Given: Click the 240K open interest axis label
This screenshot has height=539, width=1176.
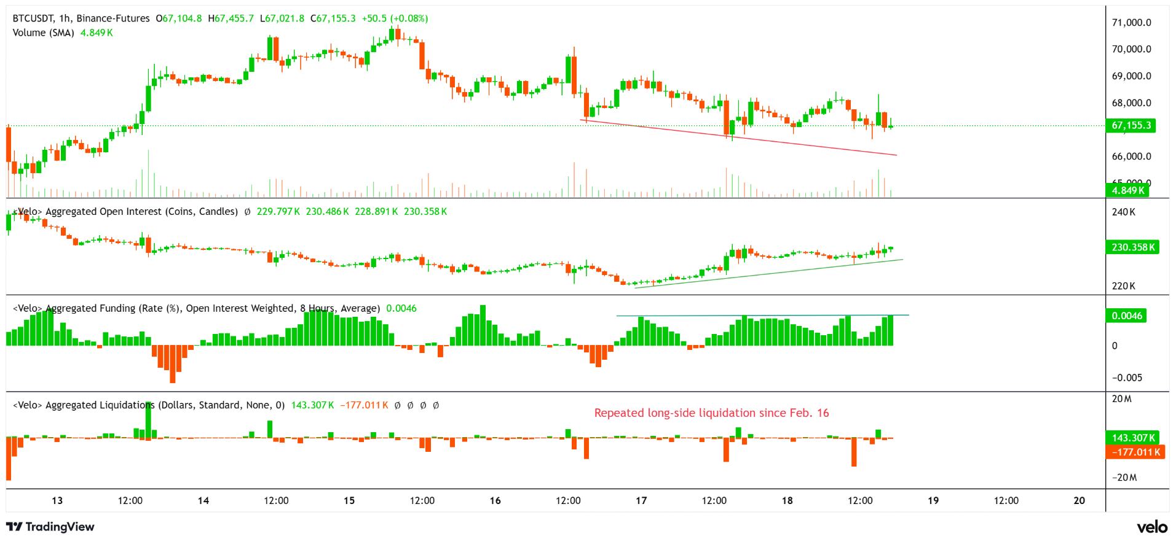Looking at the screenshot, I should tap(1124, 212).
